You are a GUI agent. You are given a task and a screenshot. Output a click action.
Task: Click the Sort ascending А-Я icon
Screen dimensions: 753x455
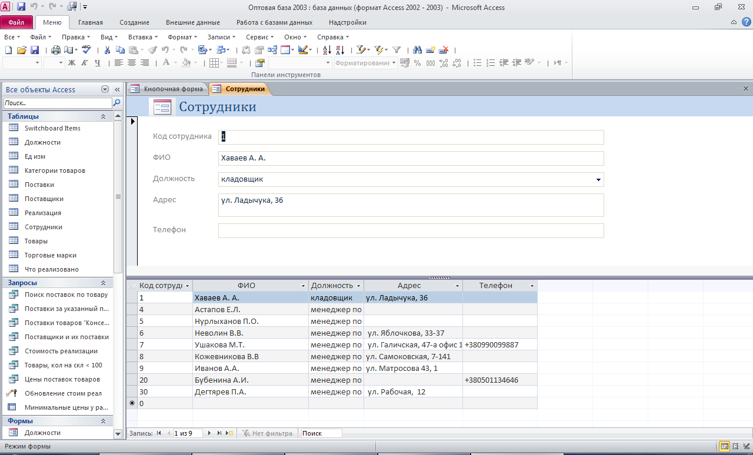tap(327, 50)
